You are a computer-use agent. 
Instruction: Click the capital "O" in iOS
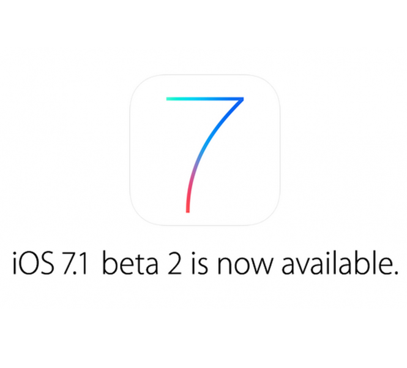pyautogui.click(x=27, y=264)
